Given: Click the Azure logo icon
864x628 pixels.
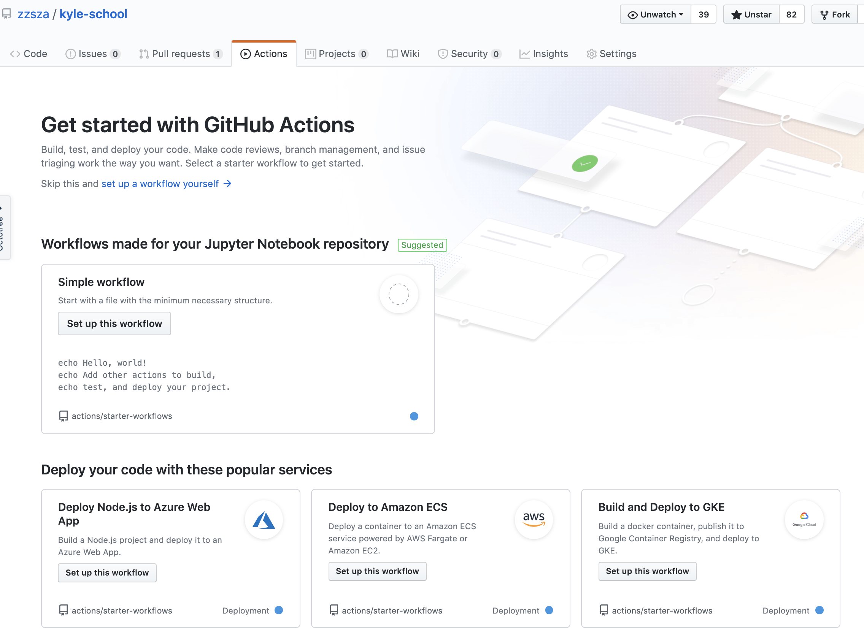Looking at the screenshot, I should (x=264, y=520).
